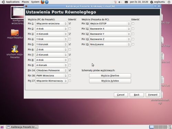Screen dimensions: 172x129
Task: Enable invert for Pin 4 Y Krok
Action: click(70, 39)
